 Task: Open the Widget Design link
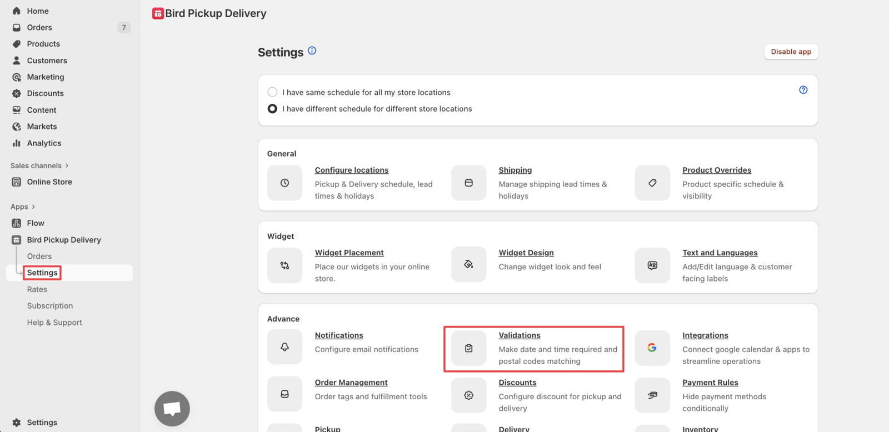(x=526, y=253)
